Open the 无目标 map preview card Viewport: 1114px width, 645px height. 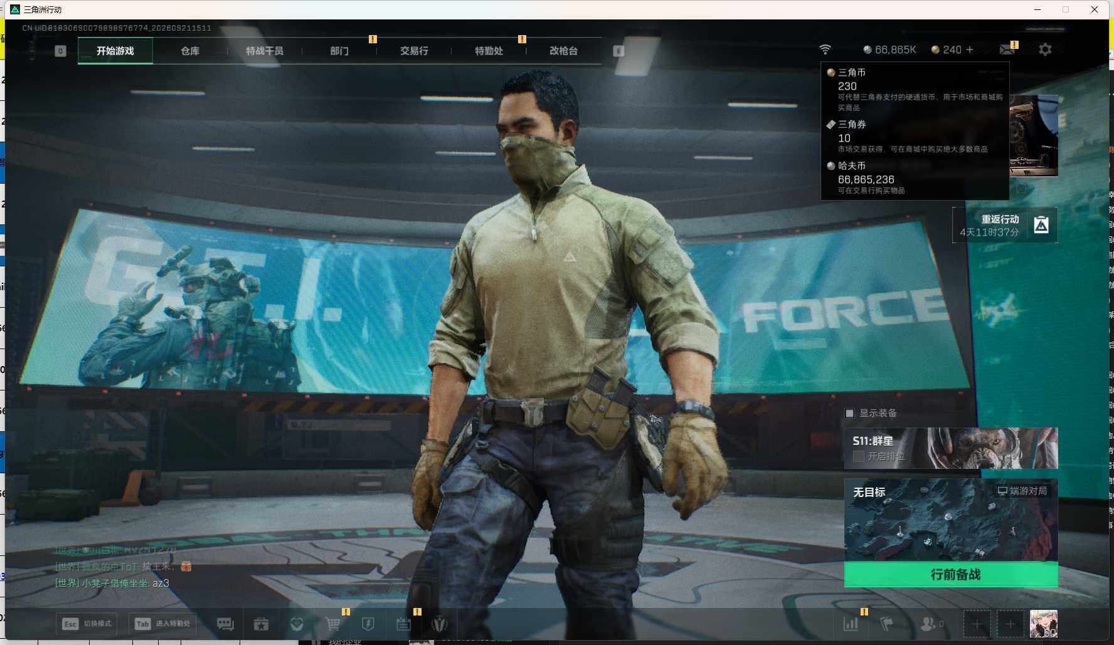click(x=951, y=520)
